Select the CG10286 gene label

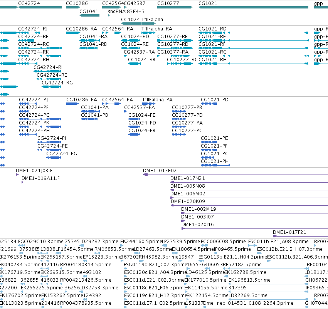tap(77, 3)
